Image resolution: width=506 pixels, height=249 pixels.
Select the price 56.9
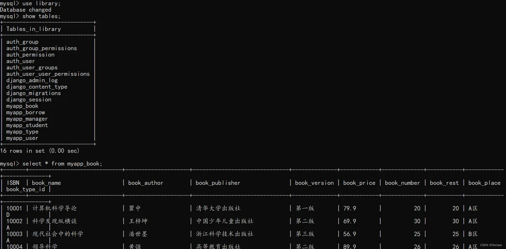[x=350, y=234]
